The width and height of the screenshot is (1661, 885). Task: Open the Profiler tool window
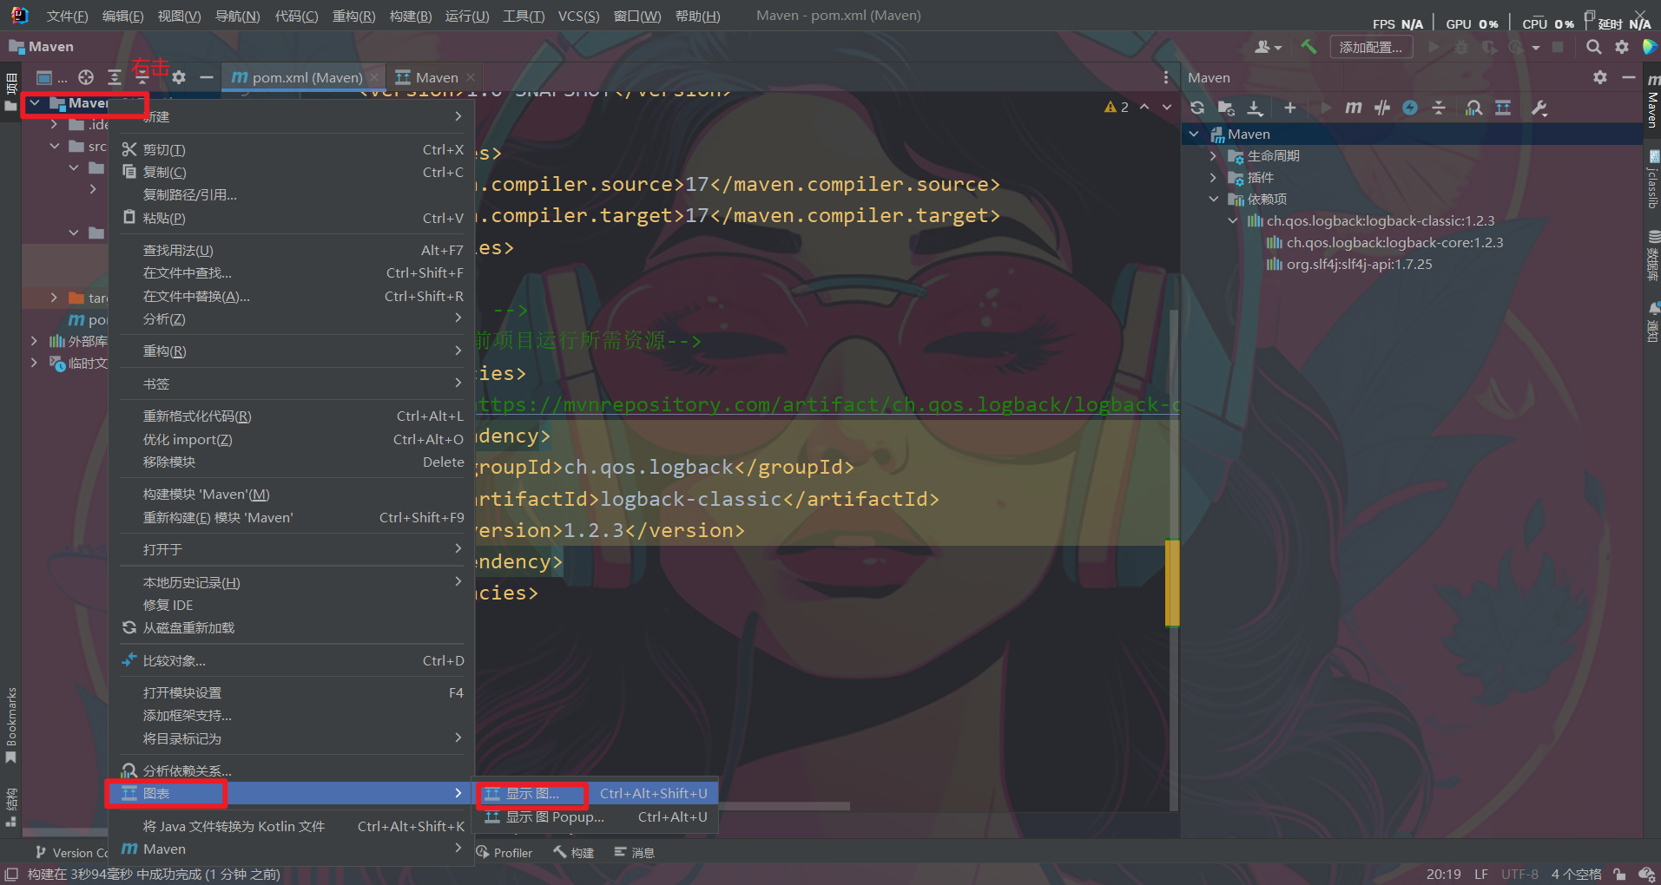(x=504, y=852)
